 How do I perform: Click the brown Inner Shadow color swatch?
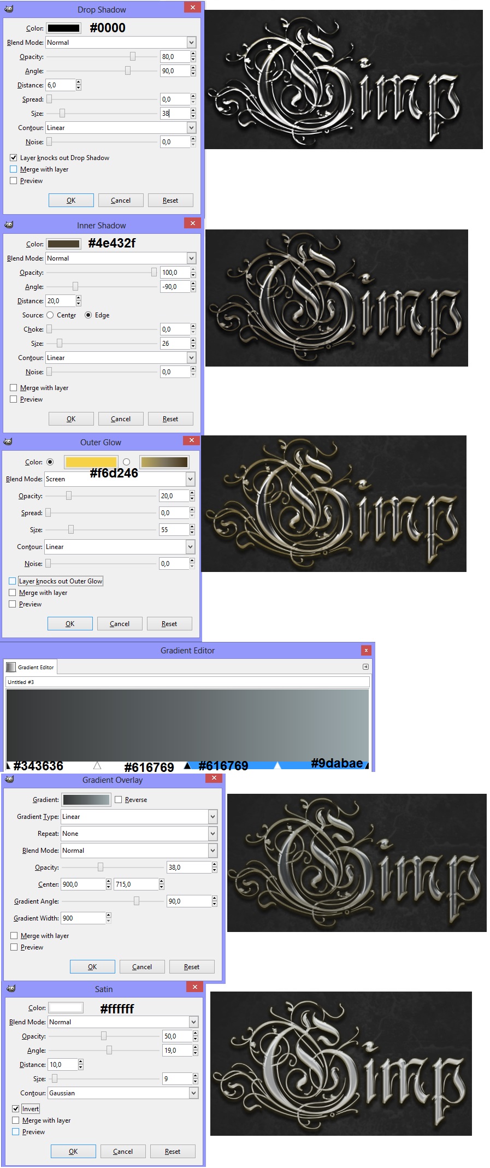click(64, 244)
